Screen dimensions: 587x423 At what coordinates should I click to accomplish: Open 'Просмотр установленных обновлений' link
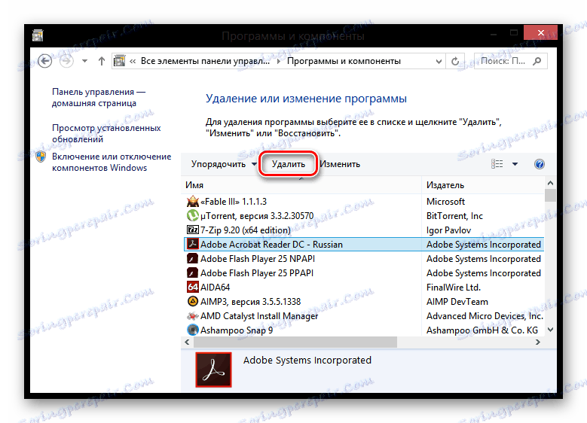pyautogui.click(x=106, y=133)
